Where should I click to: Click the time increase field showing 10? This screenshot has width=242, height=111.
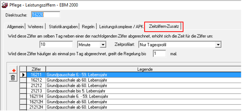56,45
